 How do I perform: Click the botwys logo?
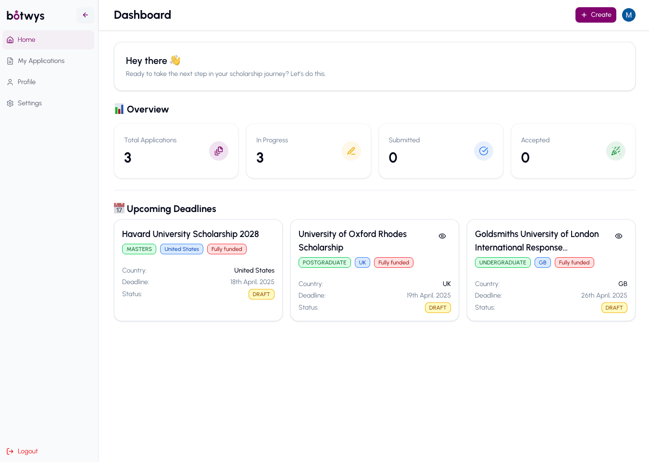coord(25,16)
